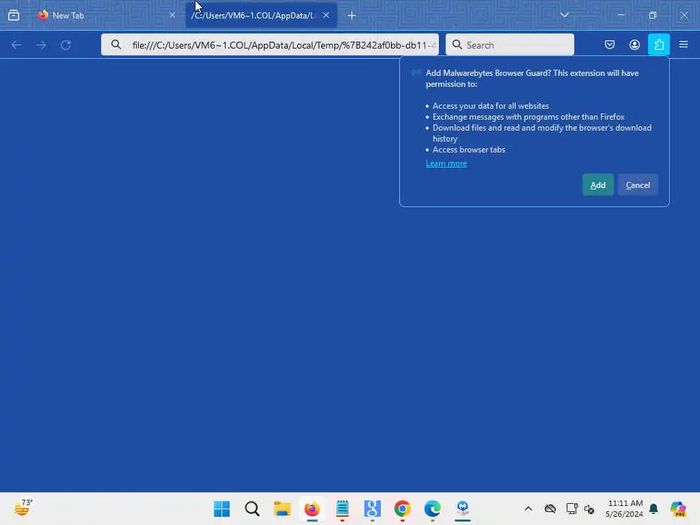Click the address bar search magnifier icon
Viewport: 700px width, 525px height.
tap(116, 44)
